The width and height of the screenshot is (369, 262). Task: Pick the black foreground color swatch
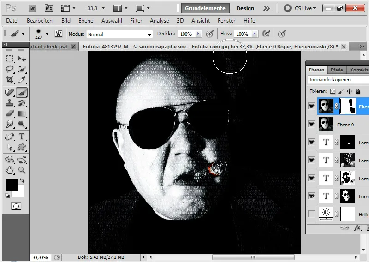click(x=11, y=184)
